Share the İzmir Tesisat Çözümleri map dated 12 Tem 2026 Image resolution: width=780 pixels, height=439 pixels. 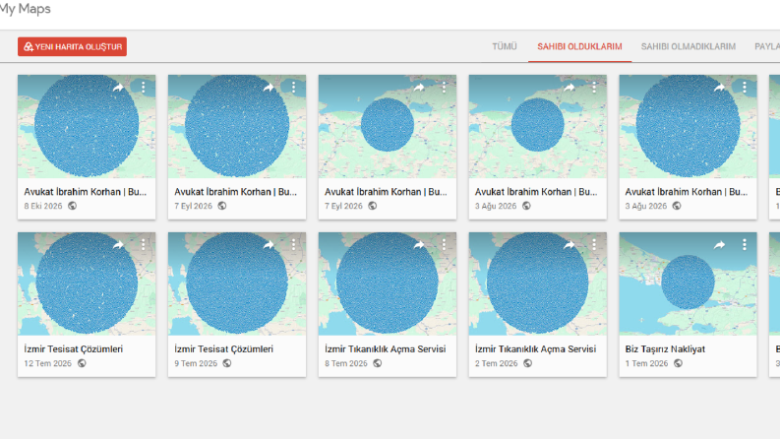[x=118, y=245]
